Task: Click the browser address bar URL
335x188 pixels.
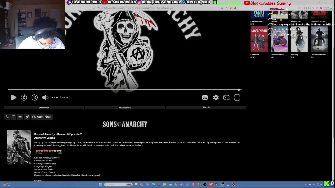Action: (137, 8)
